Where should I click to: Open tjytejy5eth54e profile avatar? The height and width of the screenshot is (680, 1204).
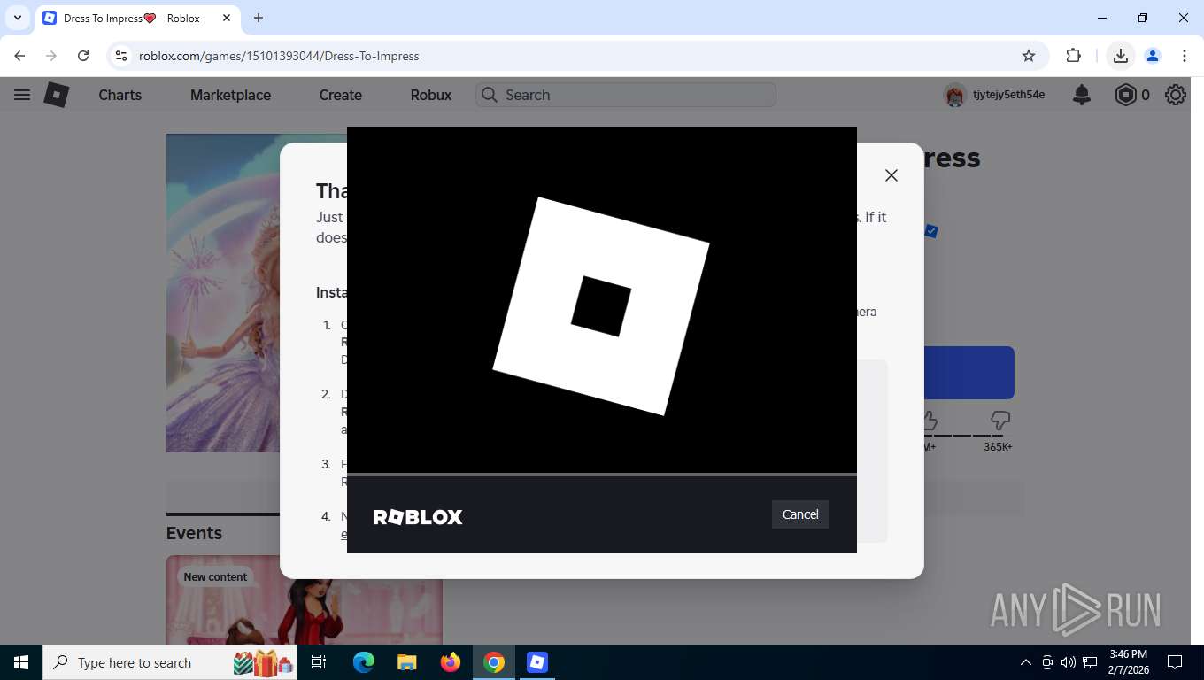pos(954,95)
